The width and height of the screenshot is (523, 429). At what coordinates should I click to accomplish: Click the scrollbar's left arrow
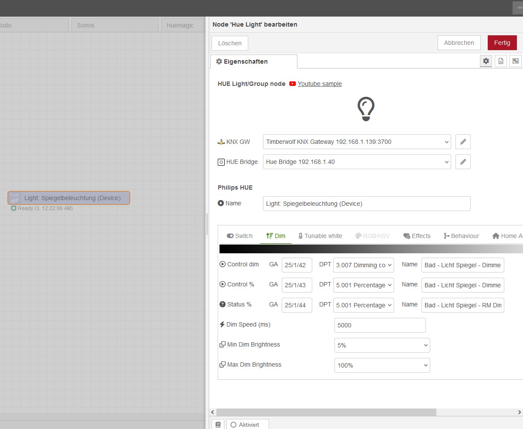click(213, 412)
